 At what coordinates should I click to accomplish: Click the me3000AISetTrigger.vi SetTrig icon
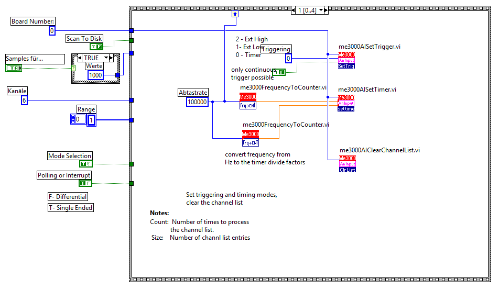(346, 60)
